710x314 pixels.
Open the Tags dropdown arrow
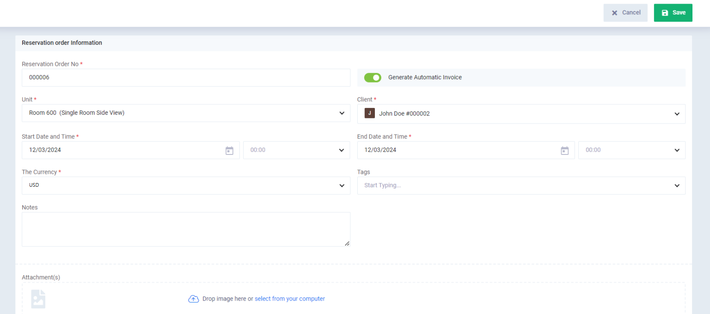click(677, 186)
